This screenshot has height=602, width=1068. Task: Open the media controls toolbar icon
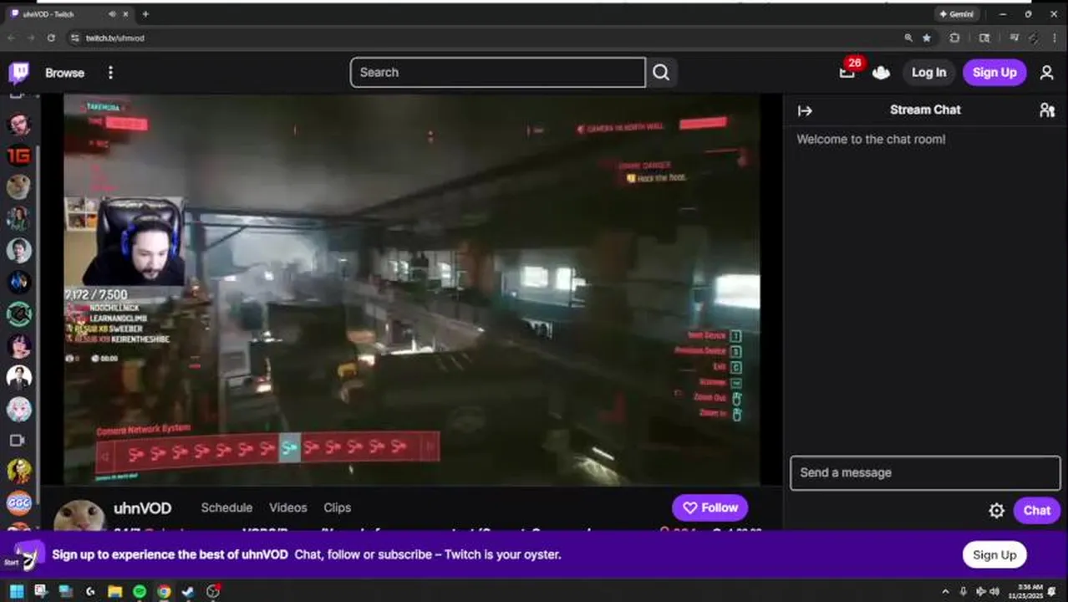[1014, 38]
